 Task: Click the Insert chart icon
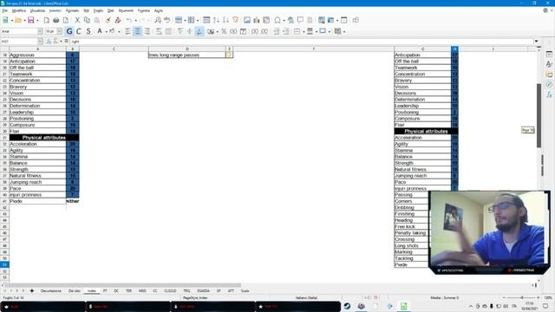coord(257,20)
